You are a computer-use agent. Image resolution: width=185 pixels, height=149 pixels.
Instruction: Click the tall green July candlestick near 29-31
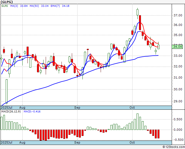click(x=7, y=91)
